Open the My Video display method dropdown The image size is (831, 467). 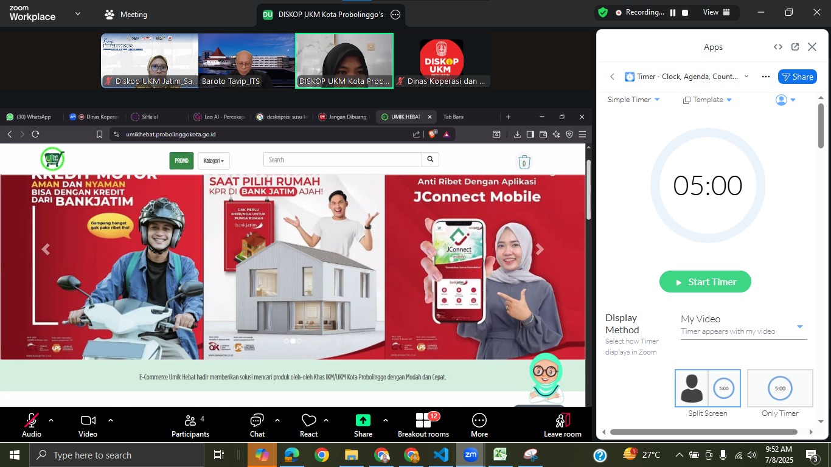click(743, 326)
